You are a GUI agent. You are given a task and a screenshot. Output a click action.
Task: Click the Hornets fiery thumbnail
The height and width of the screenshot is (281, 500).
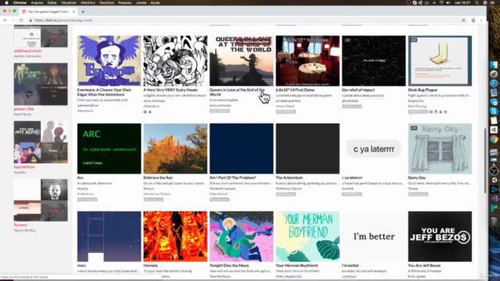point(175,237)
